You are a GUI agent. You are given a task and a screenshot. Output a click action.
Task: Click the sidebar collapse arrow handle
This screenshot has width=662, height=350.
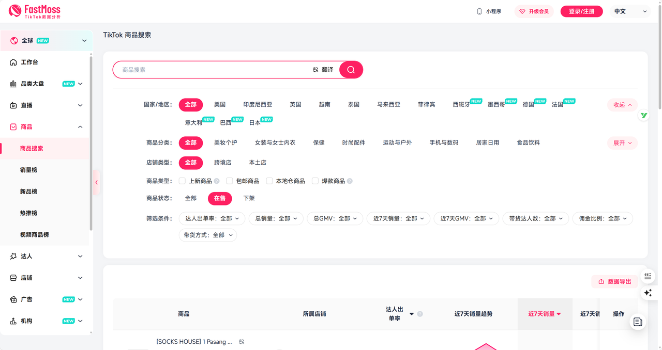click(x=96, y=182)
